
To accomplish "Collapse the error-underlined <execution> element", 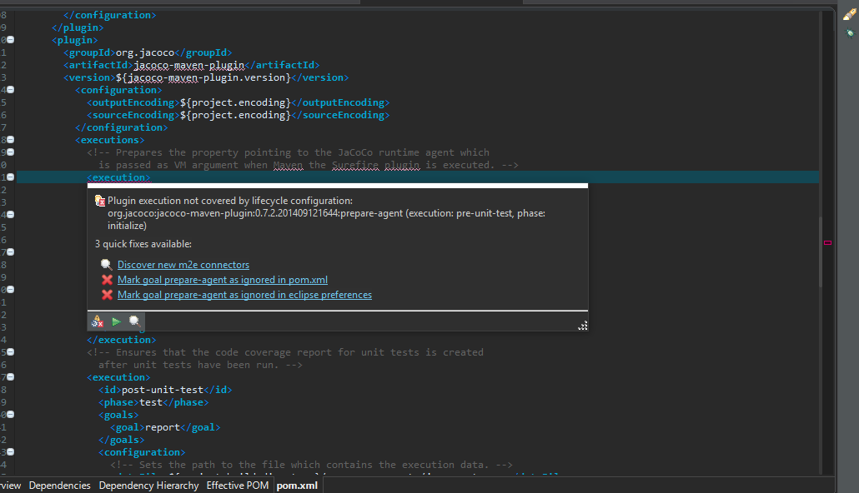I will click(10, 177).
